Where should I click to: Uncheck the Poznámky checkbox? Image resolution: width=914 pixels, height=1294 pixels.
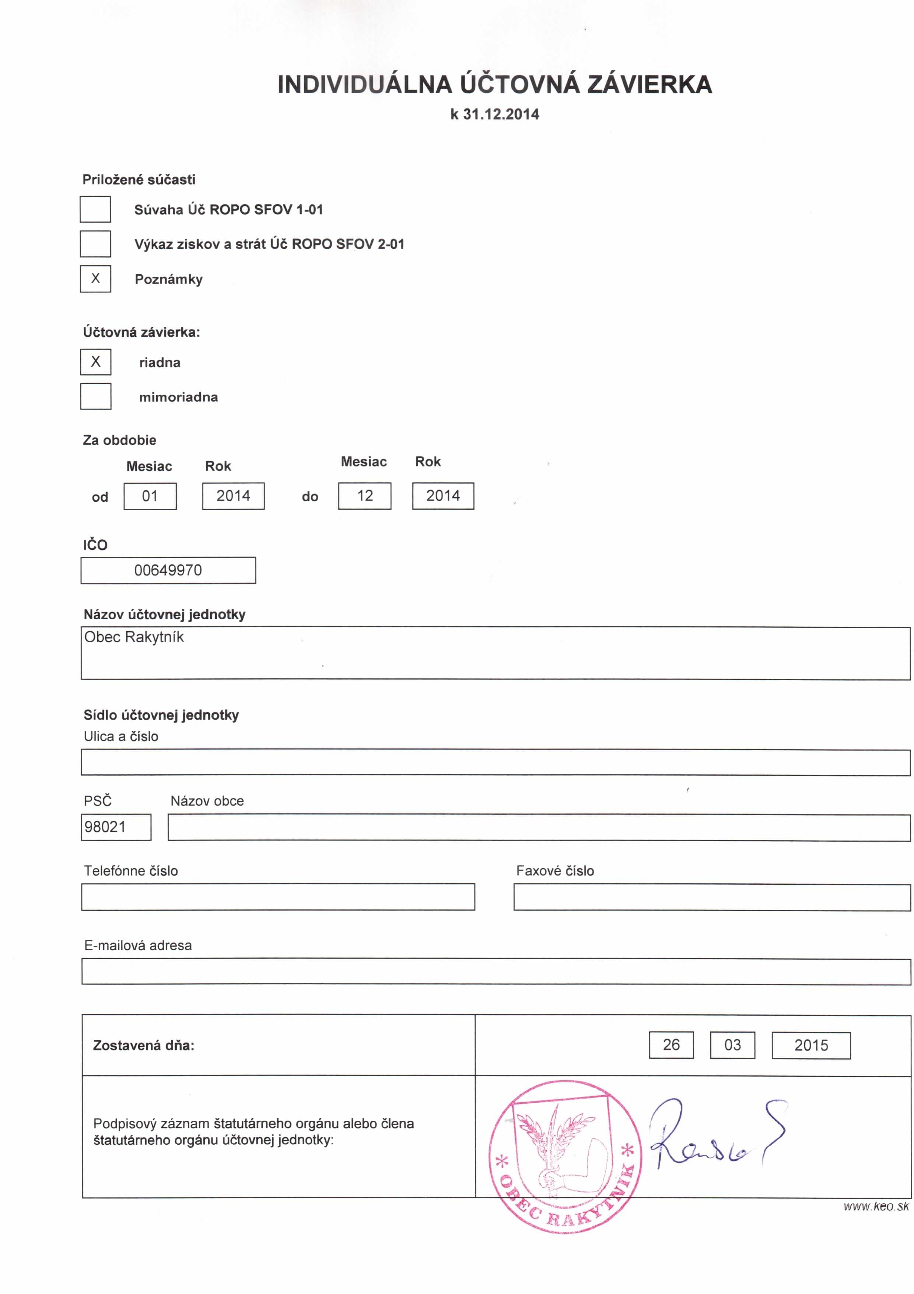pos(95,278)
